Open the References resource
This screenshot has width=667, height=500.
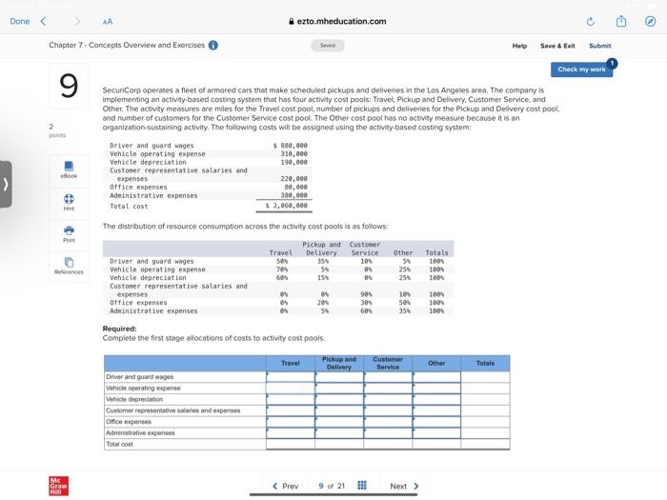click(69, 266)
